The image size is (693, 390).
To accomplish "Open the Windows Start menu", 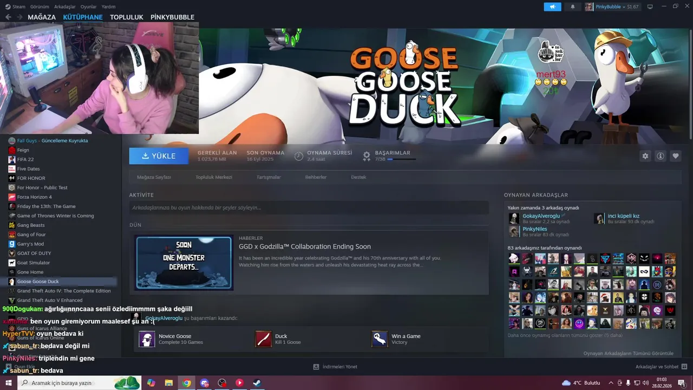I will coord(9,383).
